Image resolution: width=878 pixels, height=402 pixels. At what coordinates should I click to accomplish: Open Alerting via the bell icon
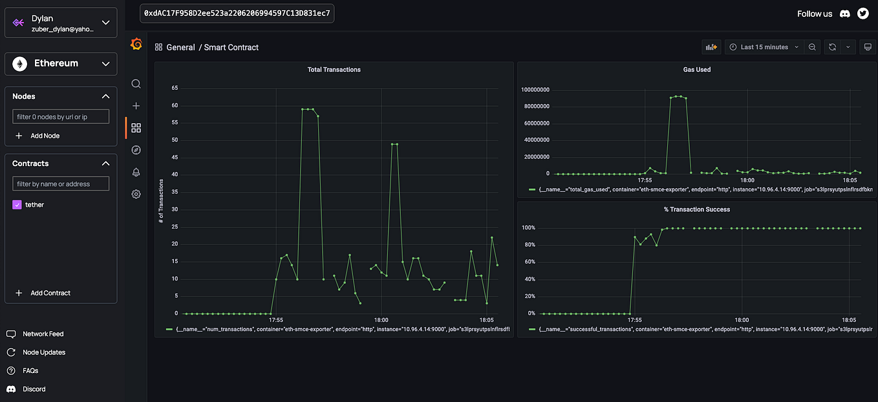click(x=136, y=172)
